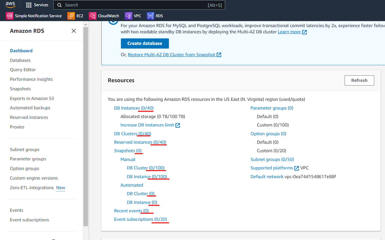Open Simple Notification Service shortcut
Viewport: 385px width, 240px height.
pyautogui.click(x=38, y=16)
